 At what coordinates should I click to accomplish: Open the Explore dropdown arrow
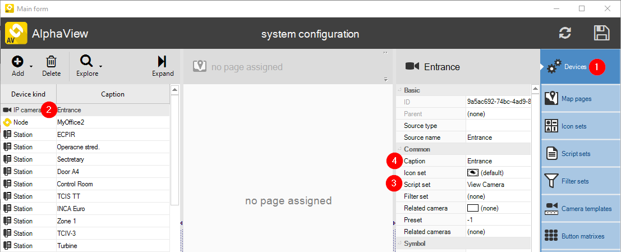(x=101, y=67)
